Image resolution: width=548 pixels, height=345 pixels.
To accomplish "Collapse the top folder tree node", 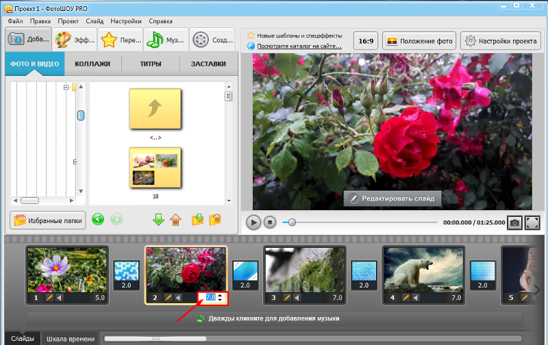I will (x=66, y=88).
